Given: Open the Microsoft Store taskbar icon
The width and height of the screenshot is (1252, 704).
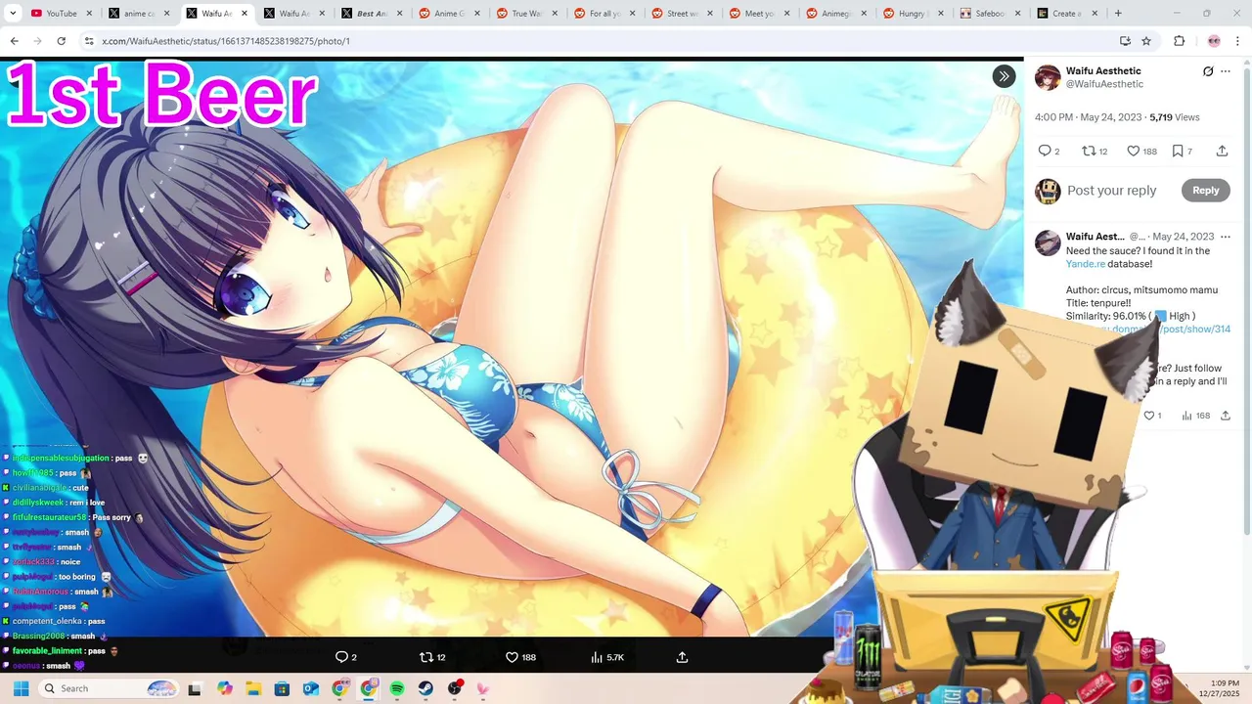Looking at the screenshot, I should (x=282, y=688).
